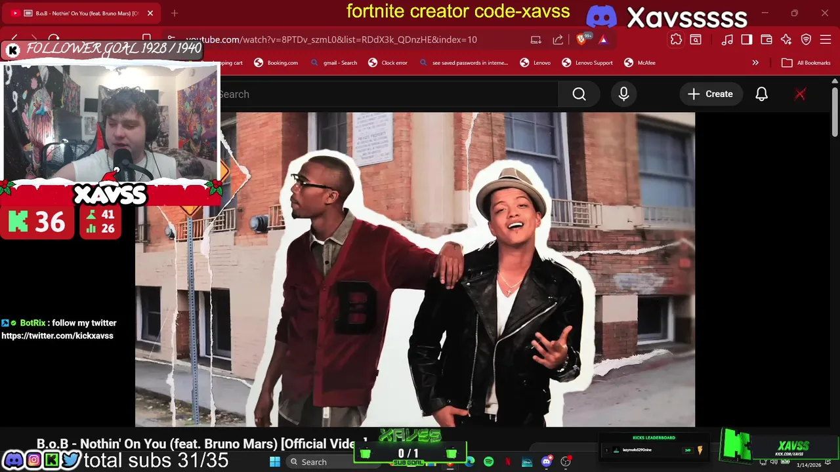Screen dimensions: 840x472
Task: Open Netflix from taskbar
Action: click(508, 462)
